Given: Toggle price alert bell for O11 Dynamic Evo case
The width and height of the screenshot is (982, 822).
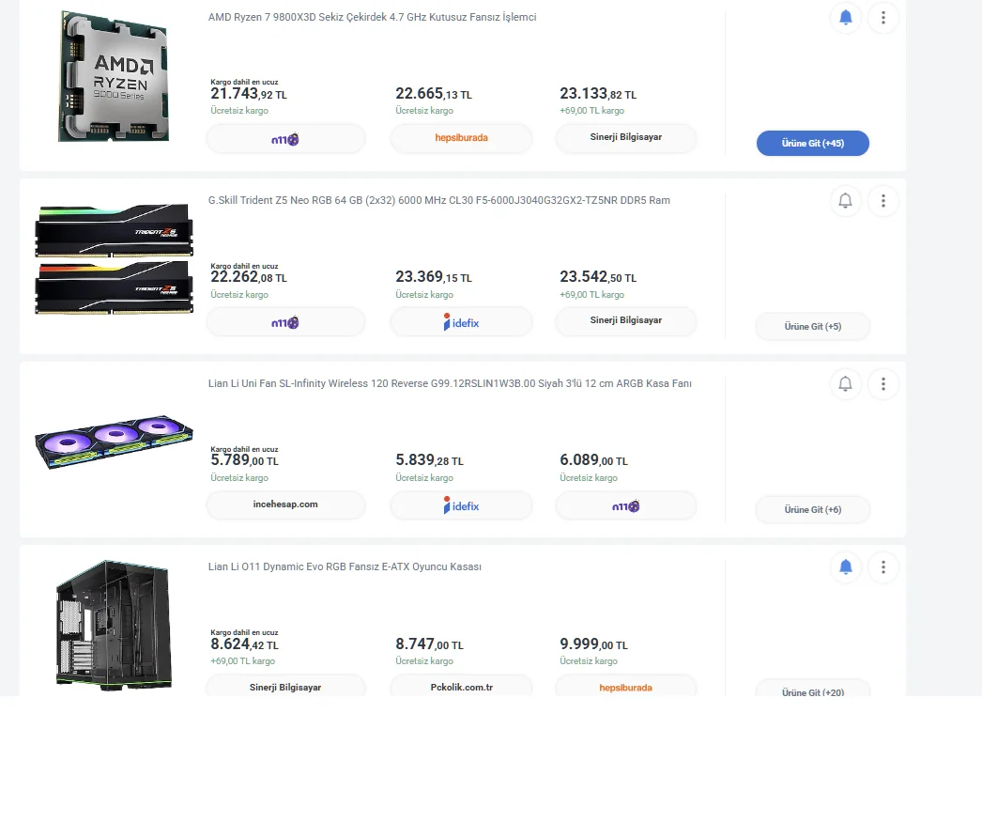Looking at the screenshot, I should [846, 566].
